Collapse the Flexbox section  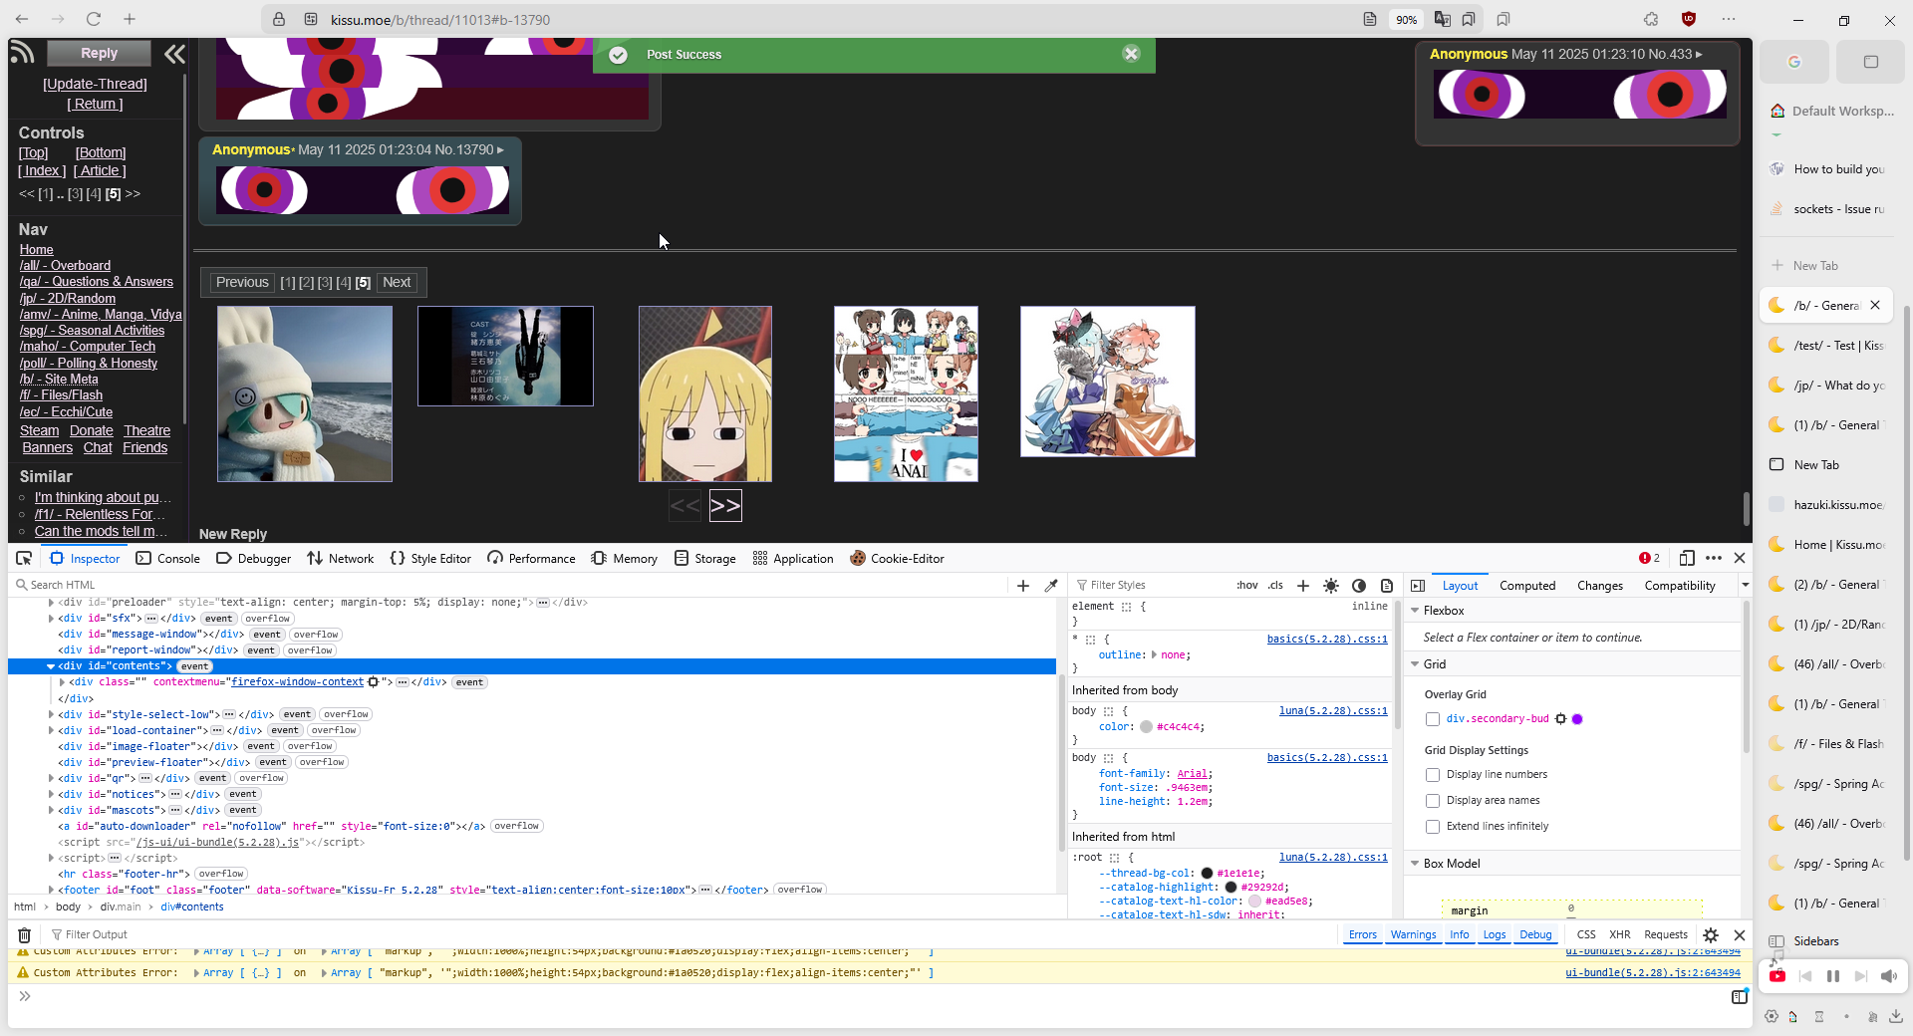coord(1415,611)
